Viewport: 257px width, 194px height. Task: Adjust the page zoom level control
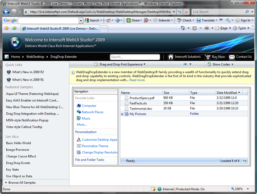coord(239,189)
